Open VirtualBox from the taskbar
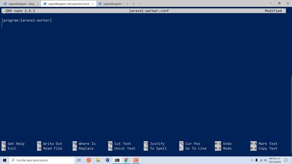 coord(108,160)
